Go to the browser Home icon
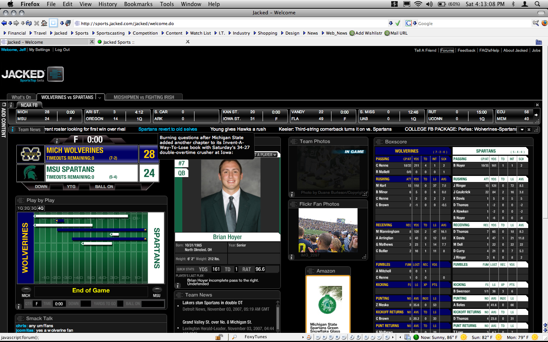Image resolution: width=548 pixels, height=342 pixels. coord(44,23)
